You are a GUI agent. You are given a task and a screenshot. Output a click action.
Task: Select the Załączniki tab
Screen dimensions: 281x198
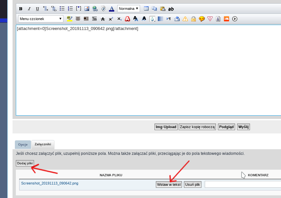[x=43, y=145]
